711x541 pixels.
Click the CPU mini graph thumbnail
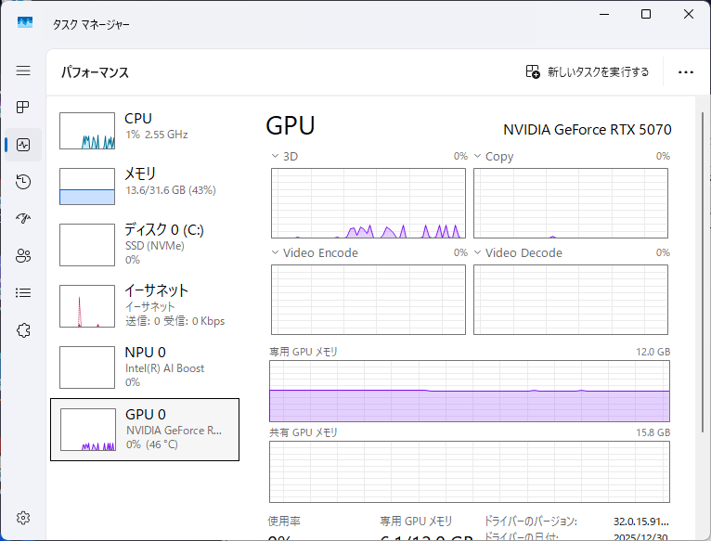(87, 131)
